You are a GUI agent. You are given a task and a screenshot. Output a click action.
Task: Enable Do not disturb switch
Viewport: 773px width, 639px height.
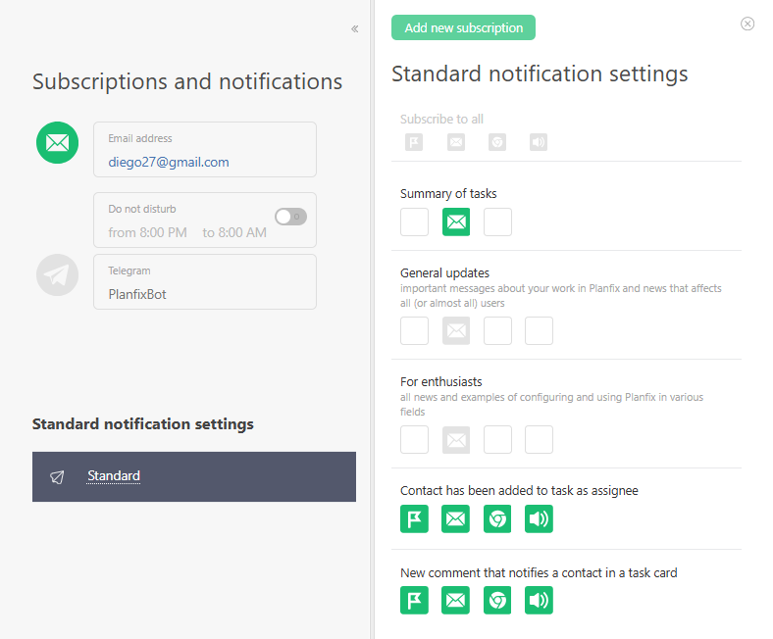(290, 217)
